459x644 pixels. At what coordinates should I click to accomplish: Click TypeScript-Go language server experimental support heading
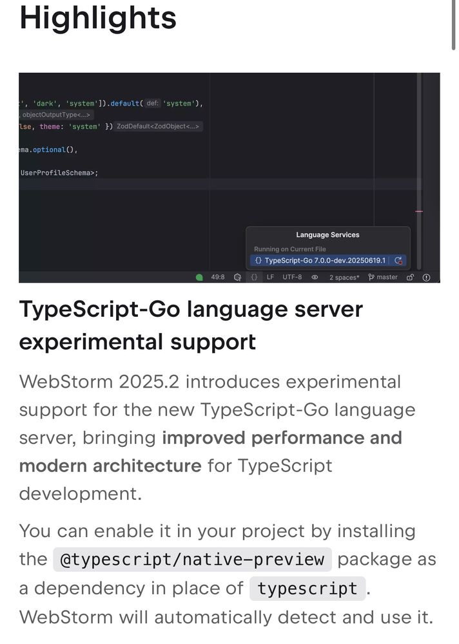click(x=191, y=326)
